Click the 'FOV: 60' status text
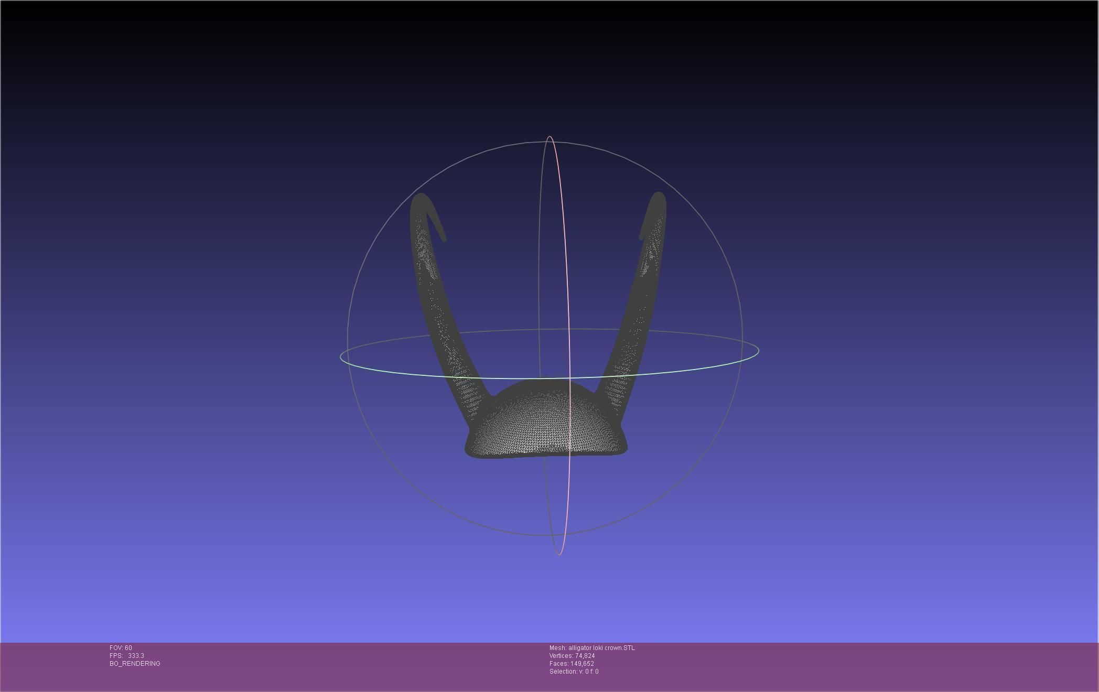The height and width of the screenshot is (692, 1099). tap(121, 648)
